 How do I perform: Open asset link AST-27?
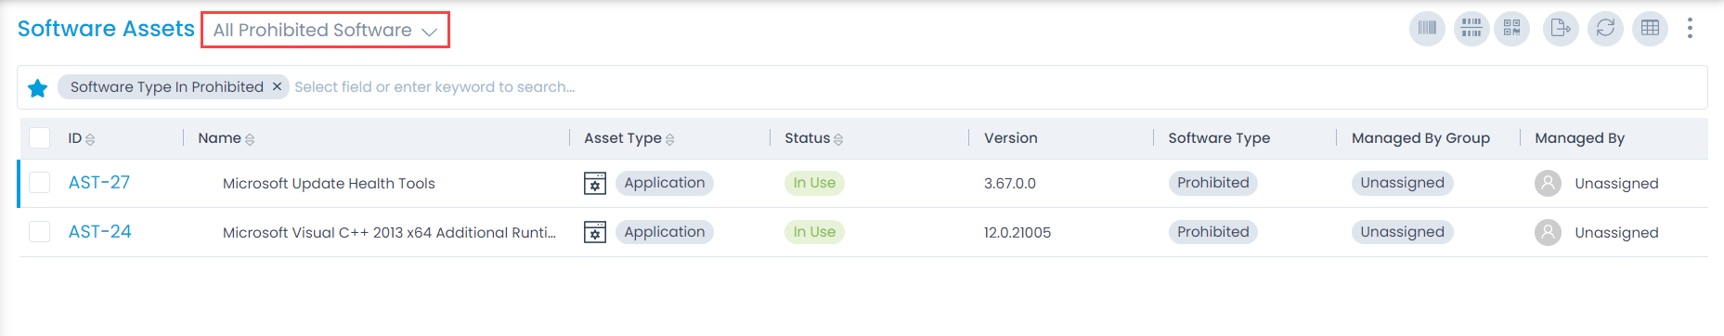point(99,183)
